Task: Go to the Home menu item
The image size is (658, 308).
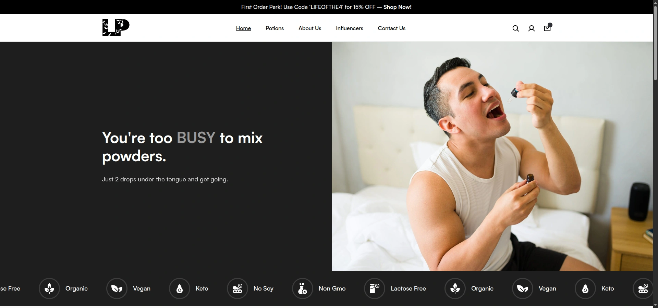Action: click(x=243, y=28)
